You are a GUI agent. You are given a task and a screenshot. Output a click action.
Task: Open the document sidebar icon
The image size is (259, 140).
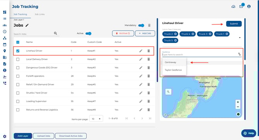coord(5,64)
